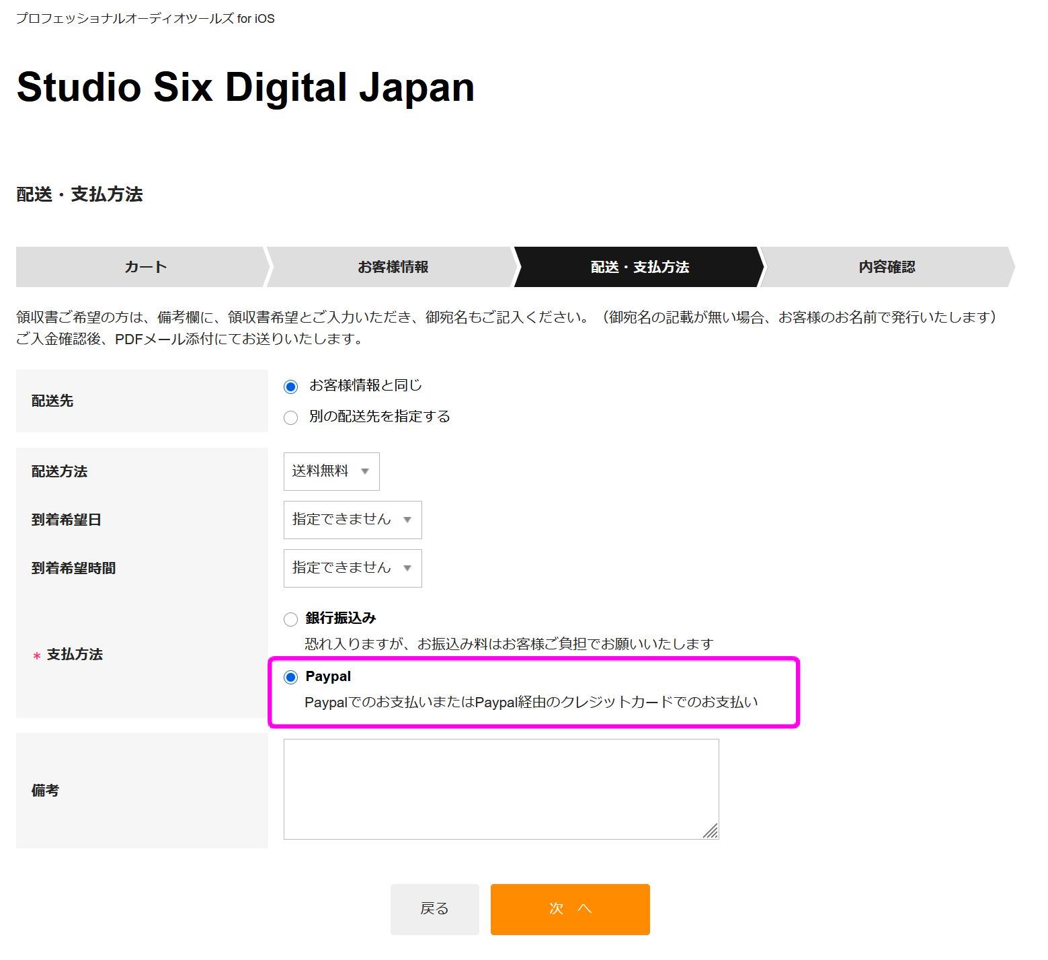
Task: Click the arrow icon on 到着希望日 select
Action: 407,520
